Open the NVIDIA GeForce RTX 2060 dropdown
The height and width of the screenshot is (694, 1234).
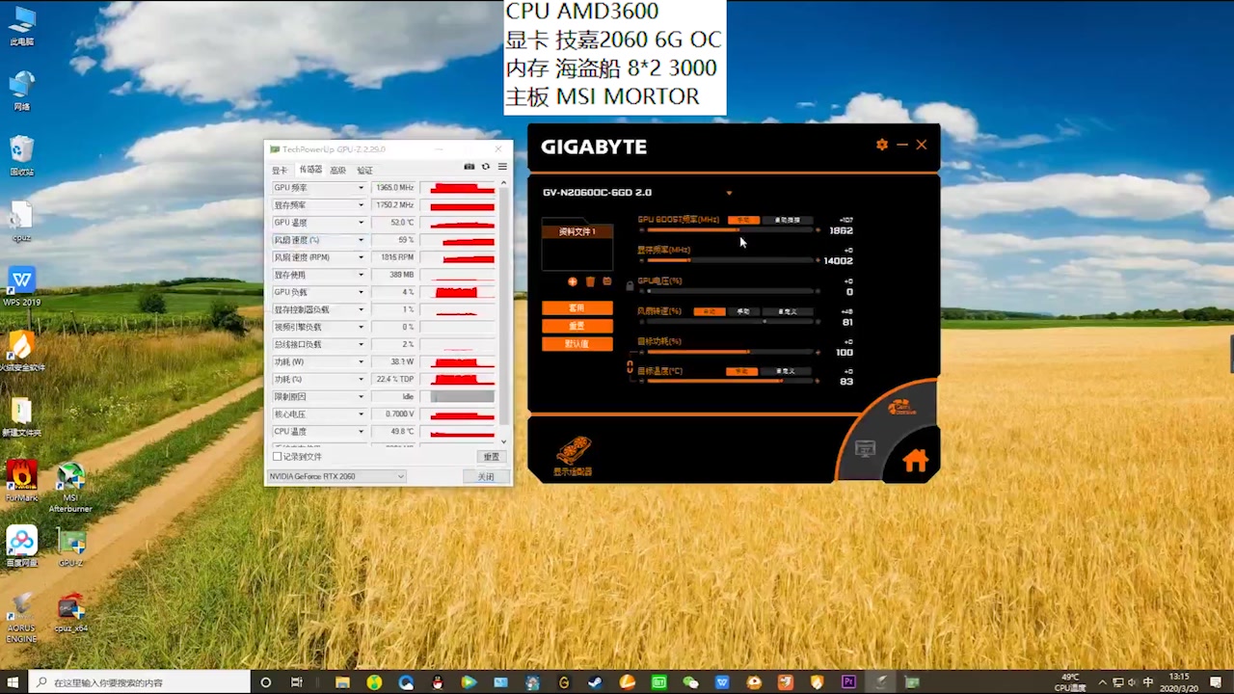336,476
